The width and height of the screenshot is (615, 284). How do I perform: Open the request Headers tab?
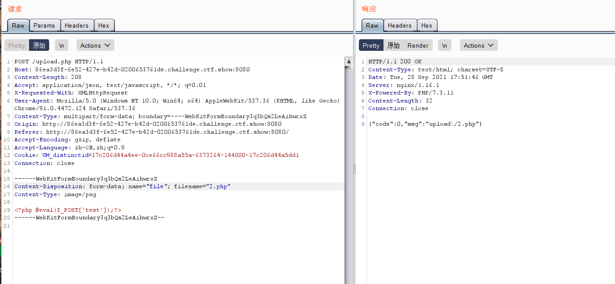tap(76, 25)
